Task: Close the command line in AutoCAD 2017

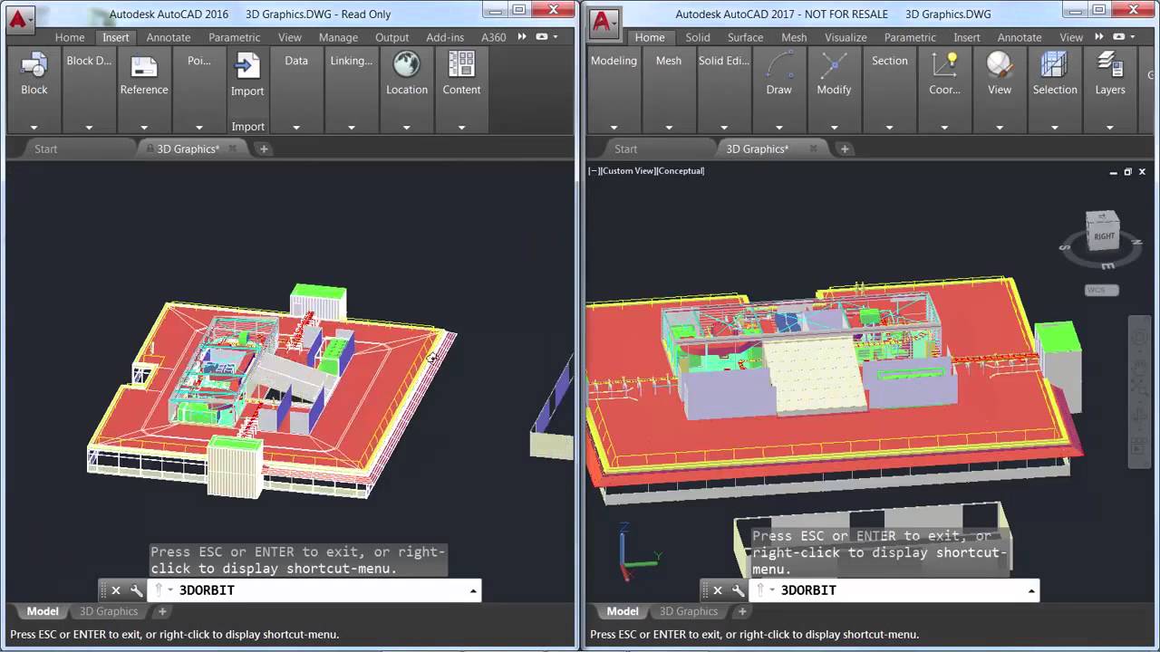Action: (x=718, y=590)
